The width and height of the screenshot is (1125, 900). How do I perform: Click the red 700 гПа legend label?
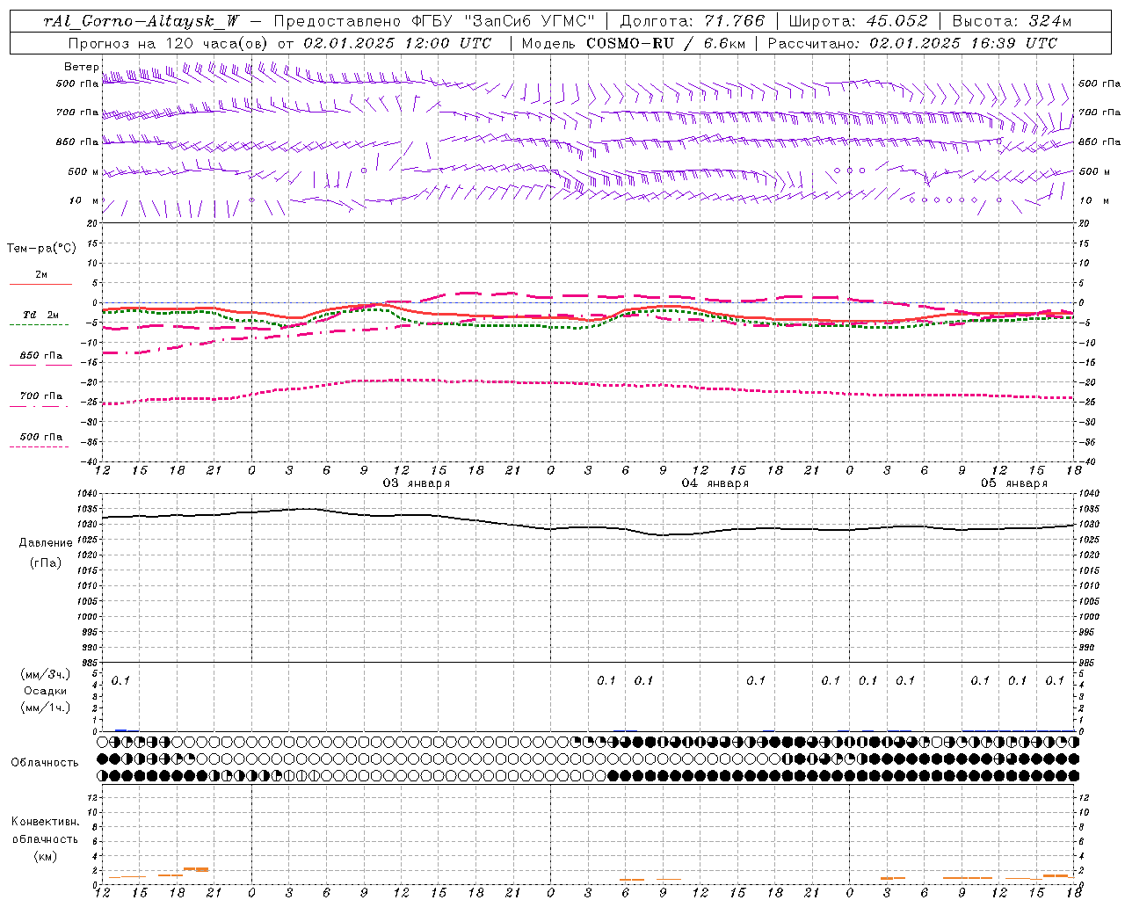coord(41,396)
